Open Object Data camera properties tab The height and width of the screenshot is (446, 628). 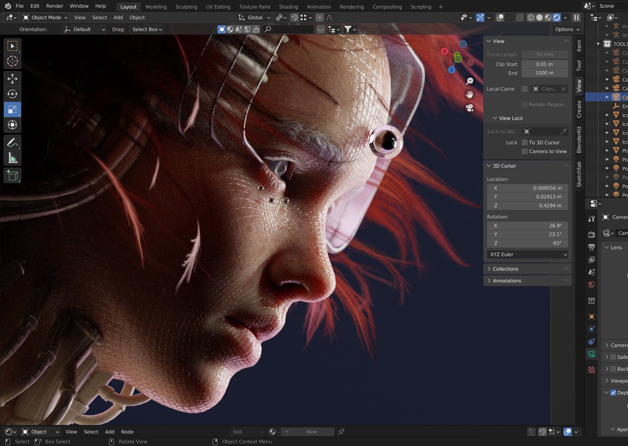(591, 354)
